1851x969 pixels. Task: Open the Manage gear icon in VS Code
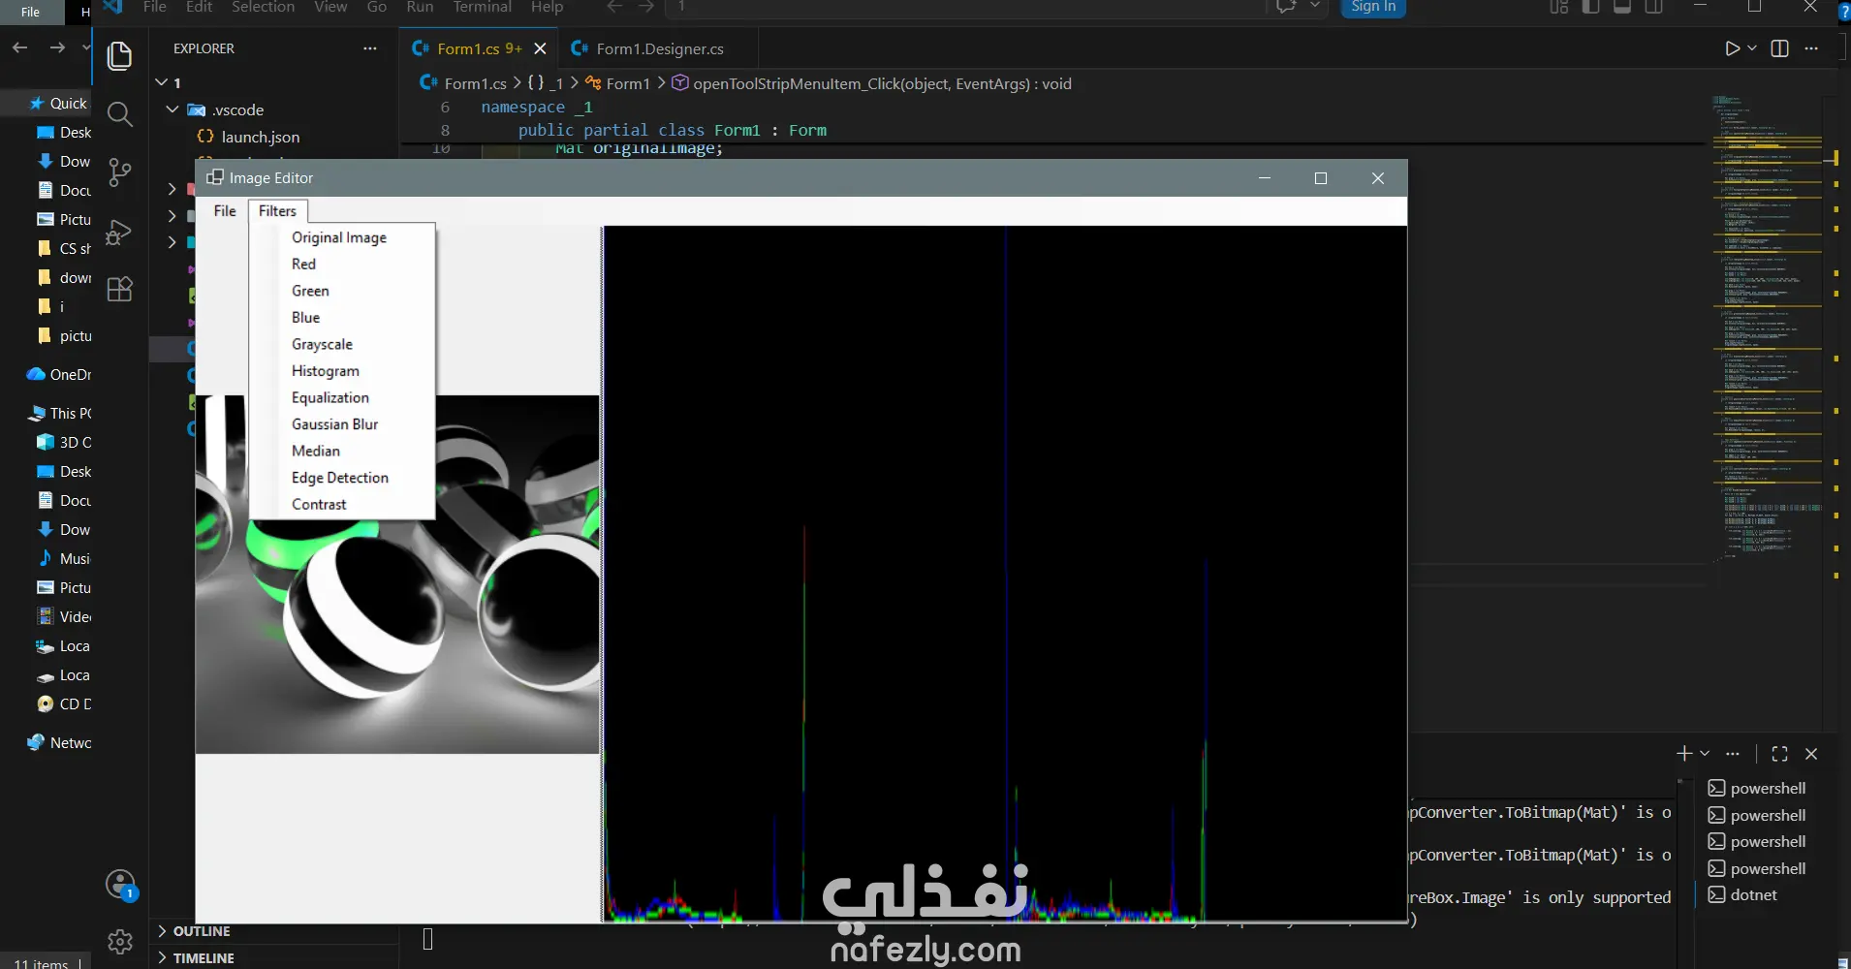click(120, 941)
